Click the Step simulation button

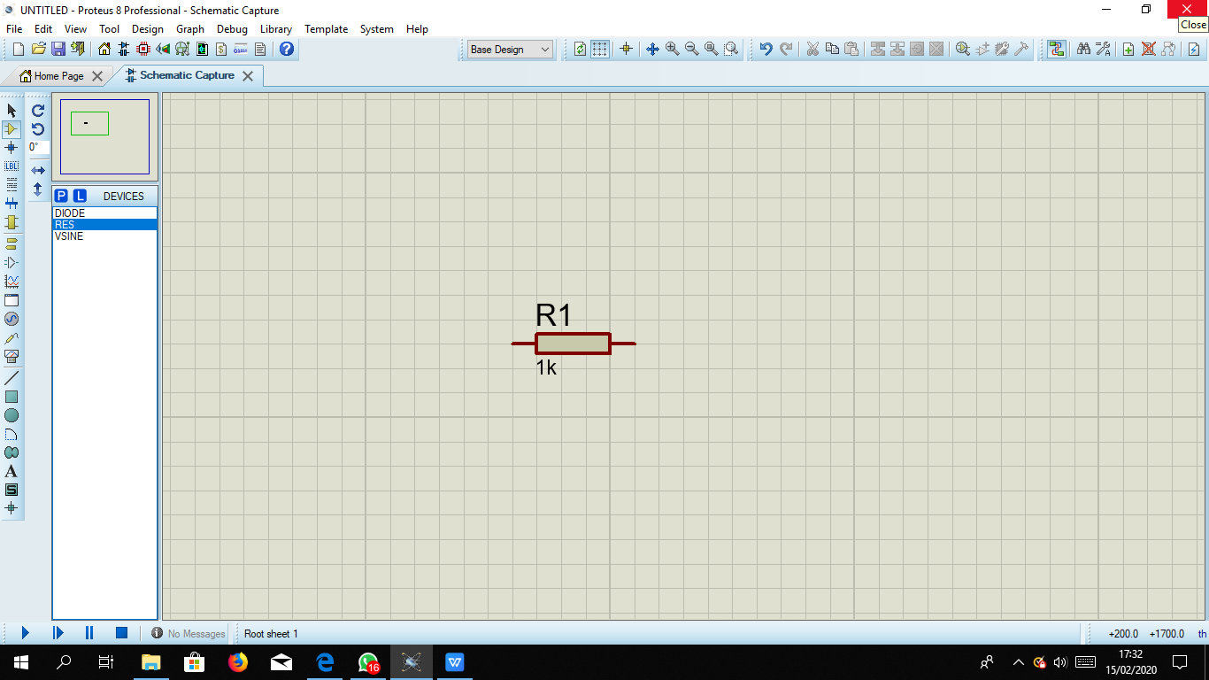[58, 633]
